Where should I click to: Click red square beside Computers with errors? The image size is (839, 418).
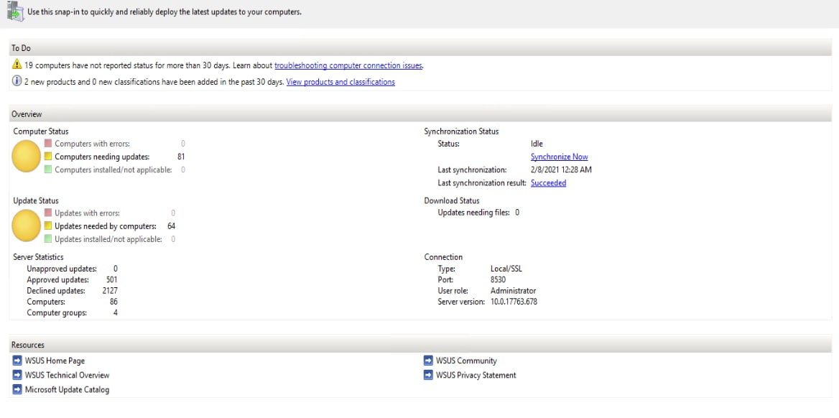point(48,144)
